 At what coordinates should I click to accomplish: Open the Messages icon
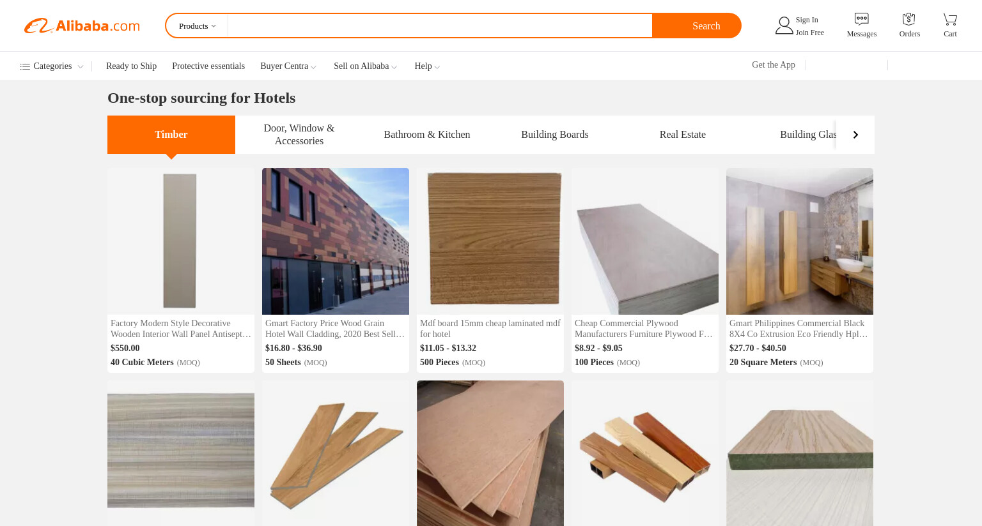pyautogui.click(x=861, y=19)
